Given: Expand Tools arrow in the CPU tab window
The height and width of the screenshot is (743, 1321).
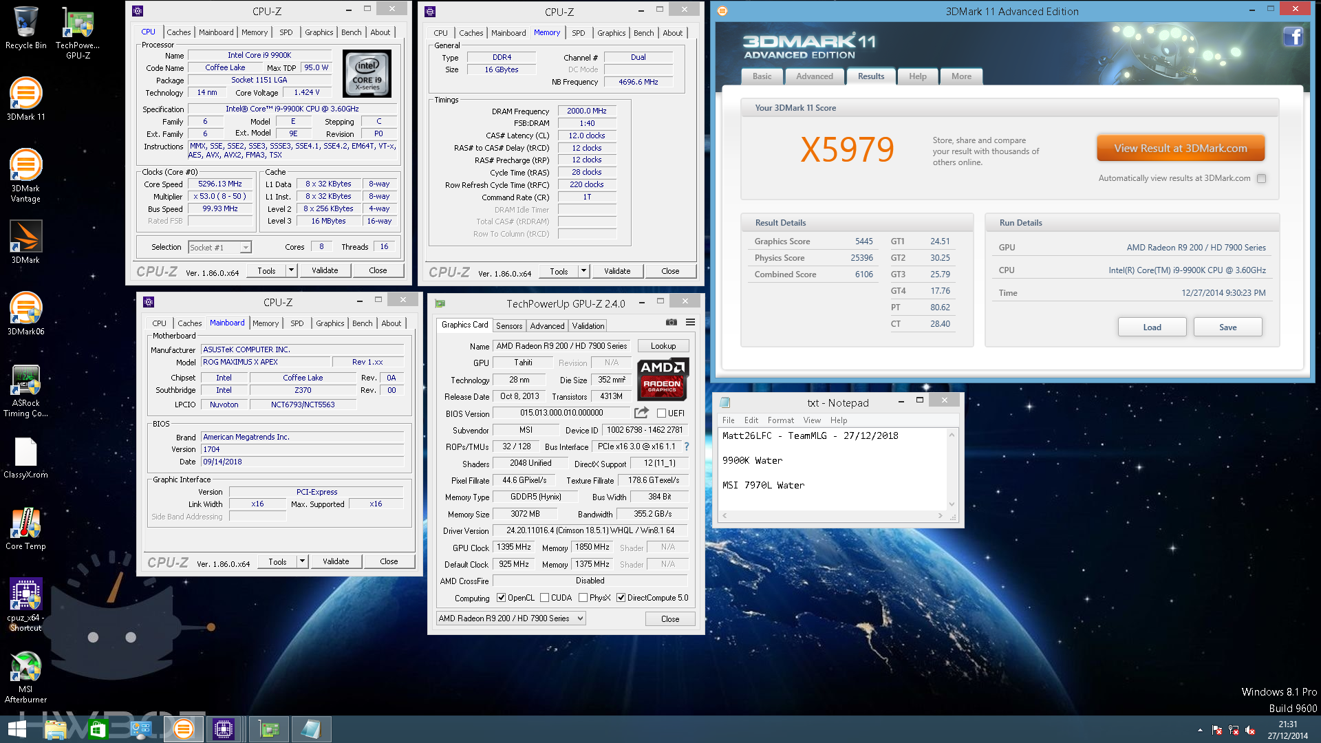Looking at the screenshot, I should (292, 270).
